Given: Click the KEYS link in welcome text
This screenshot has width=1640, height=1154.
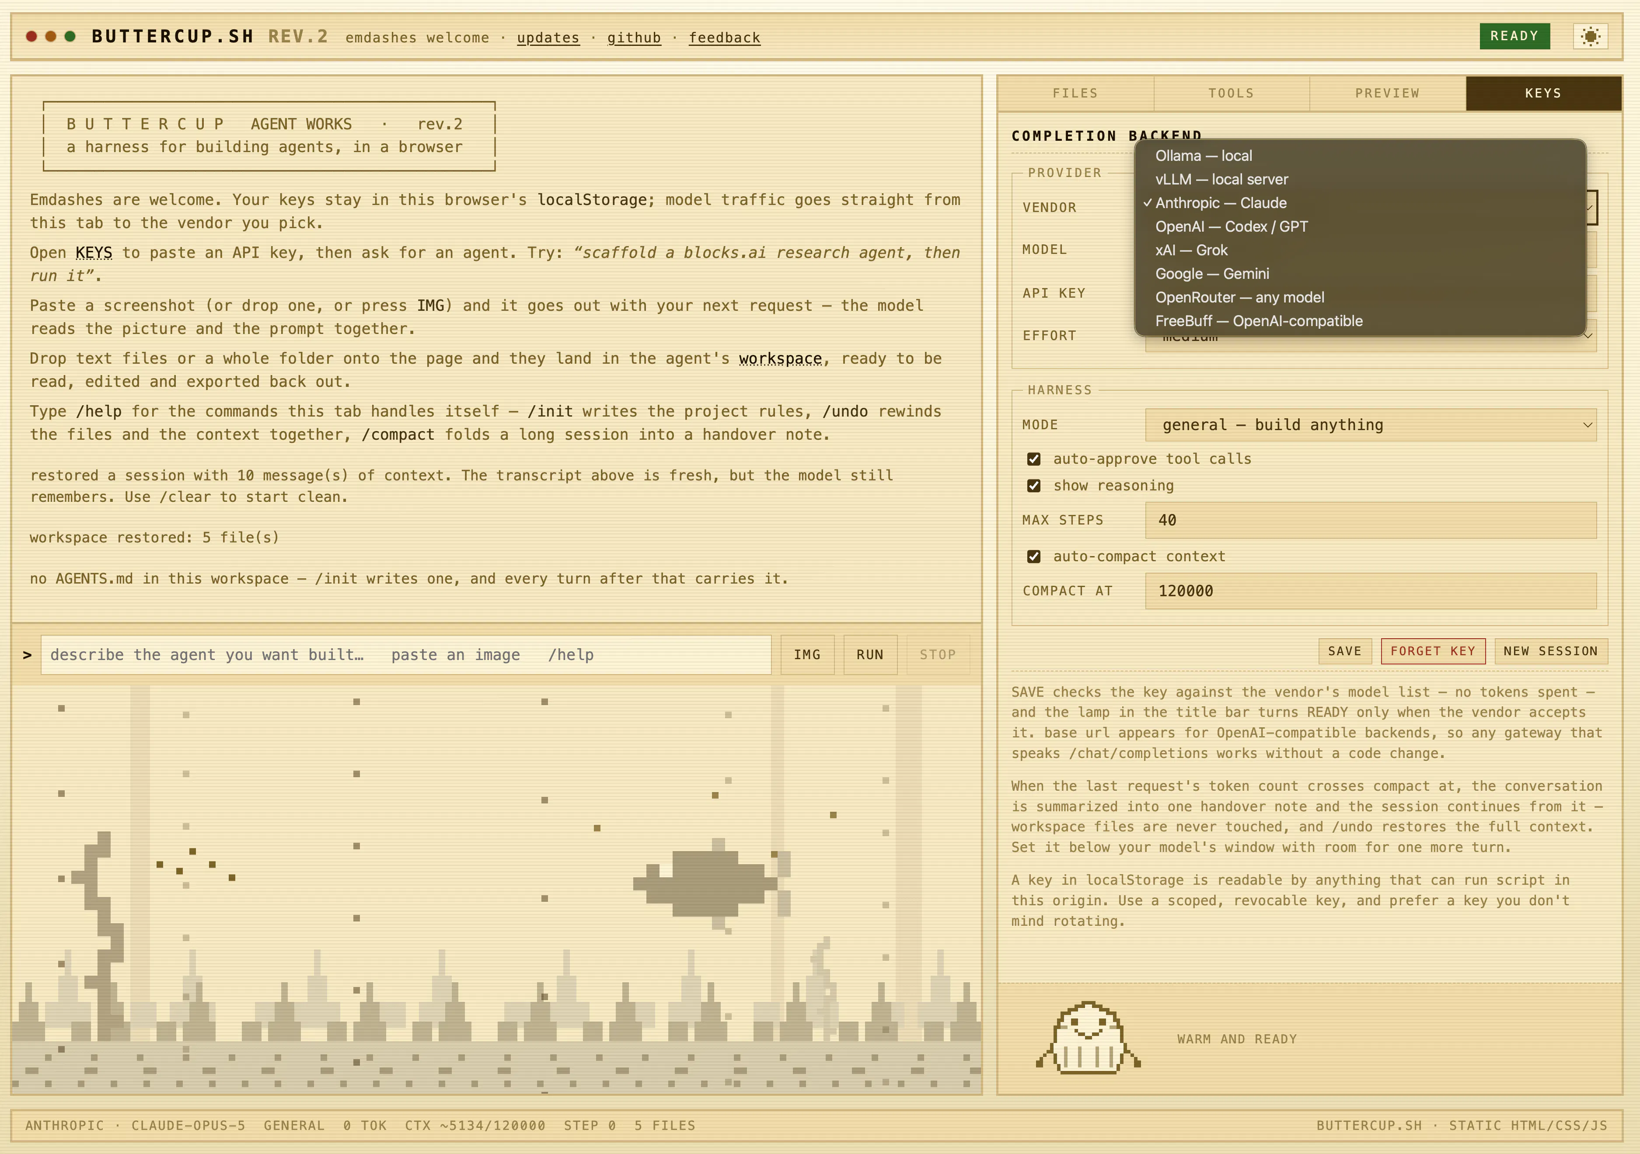Looking at the screenshot, I should click(94, 253).
